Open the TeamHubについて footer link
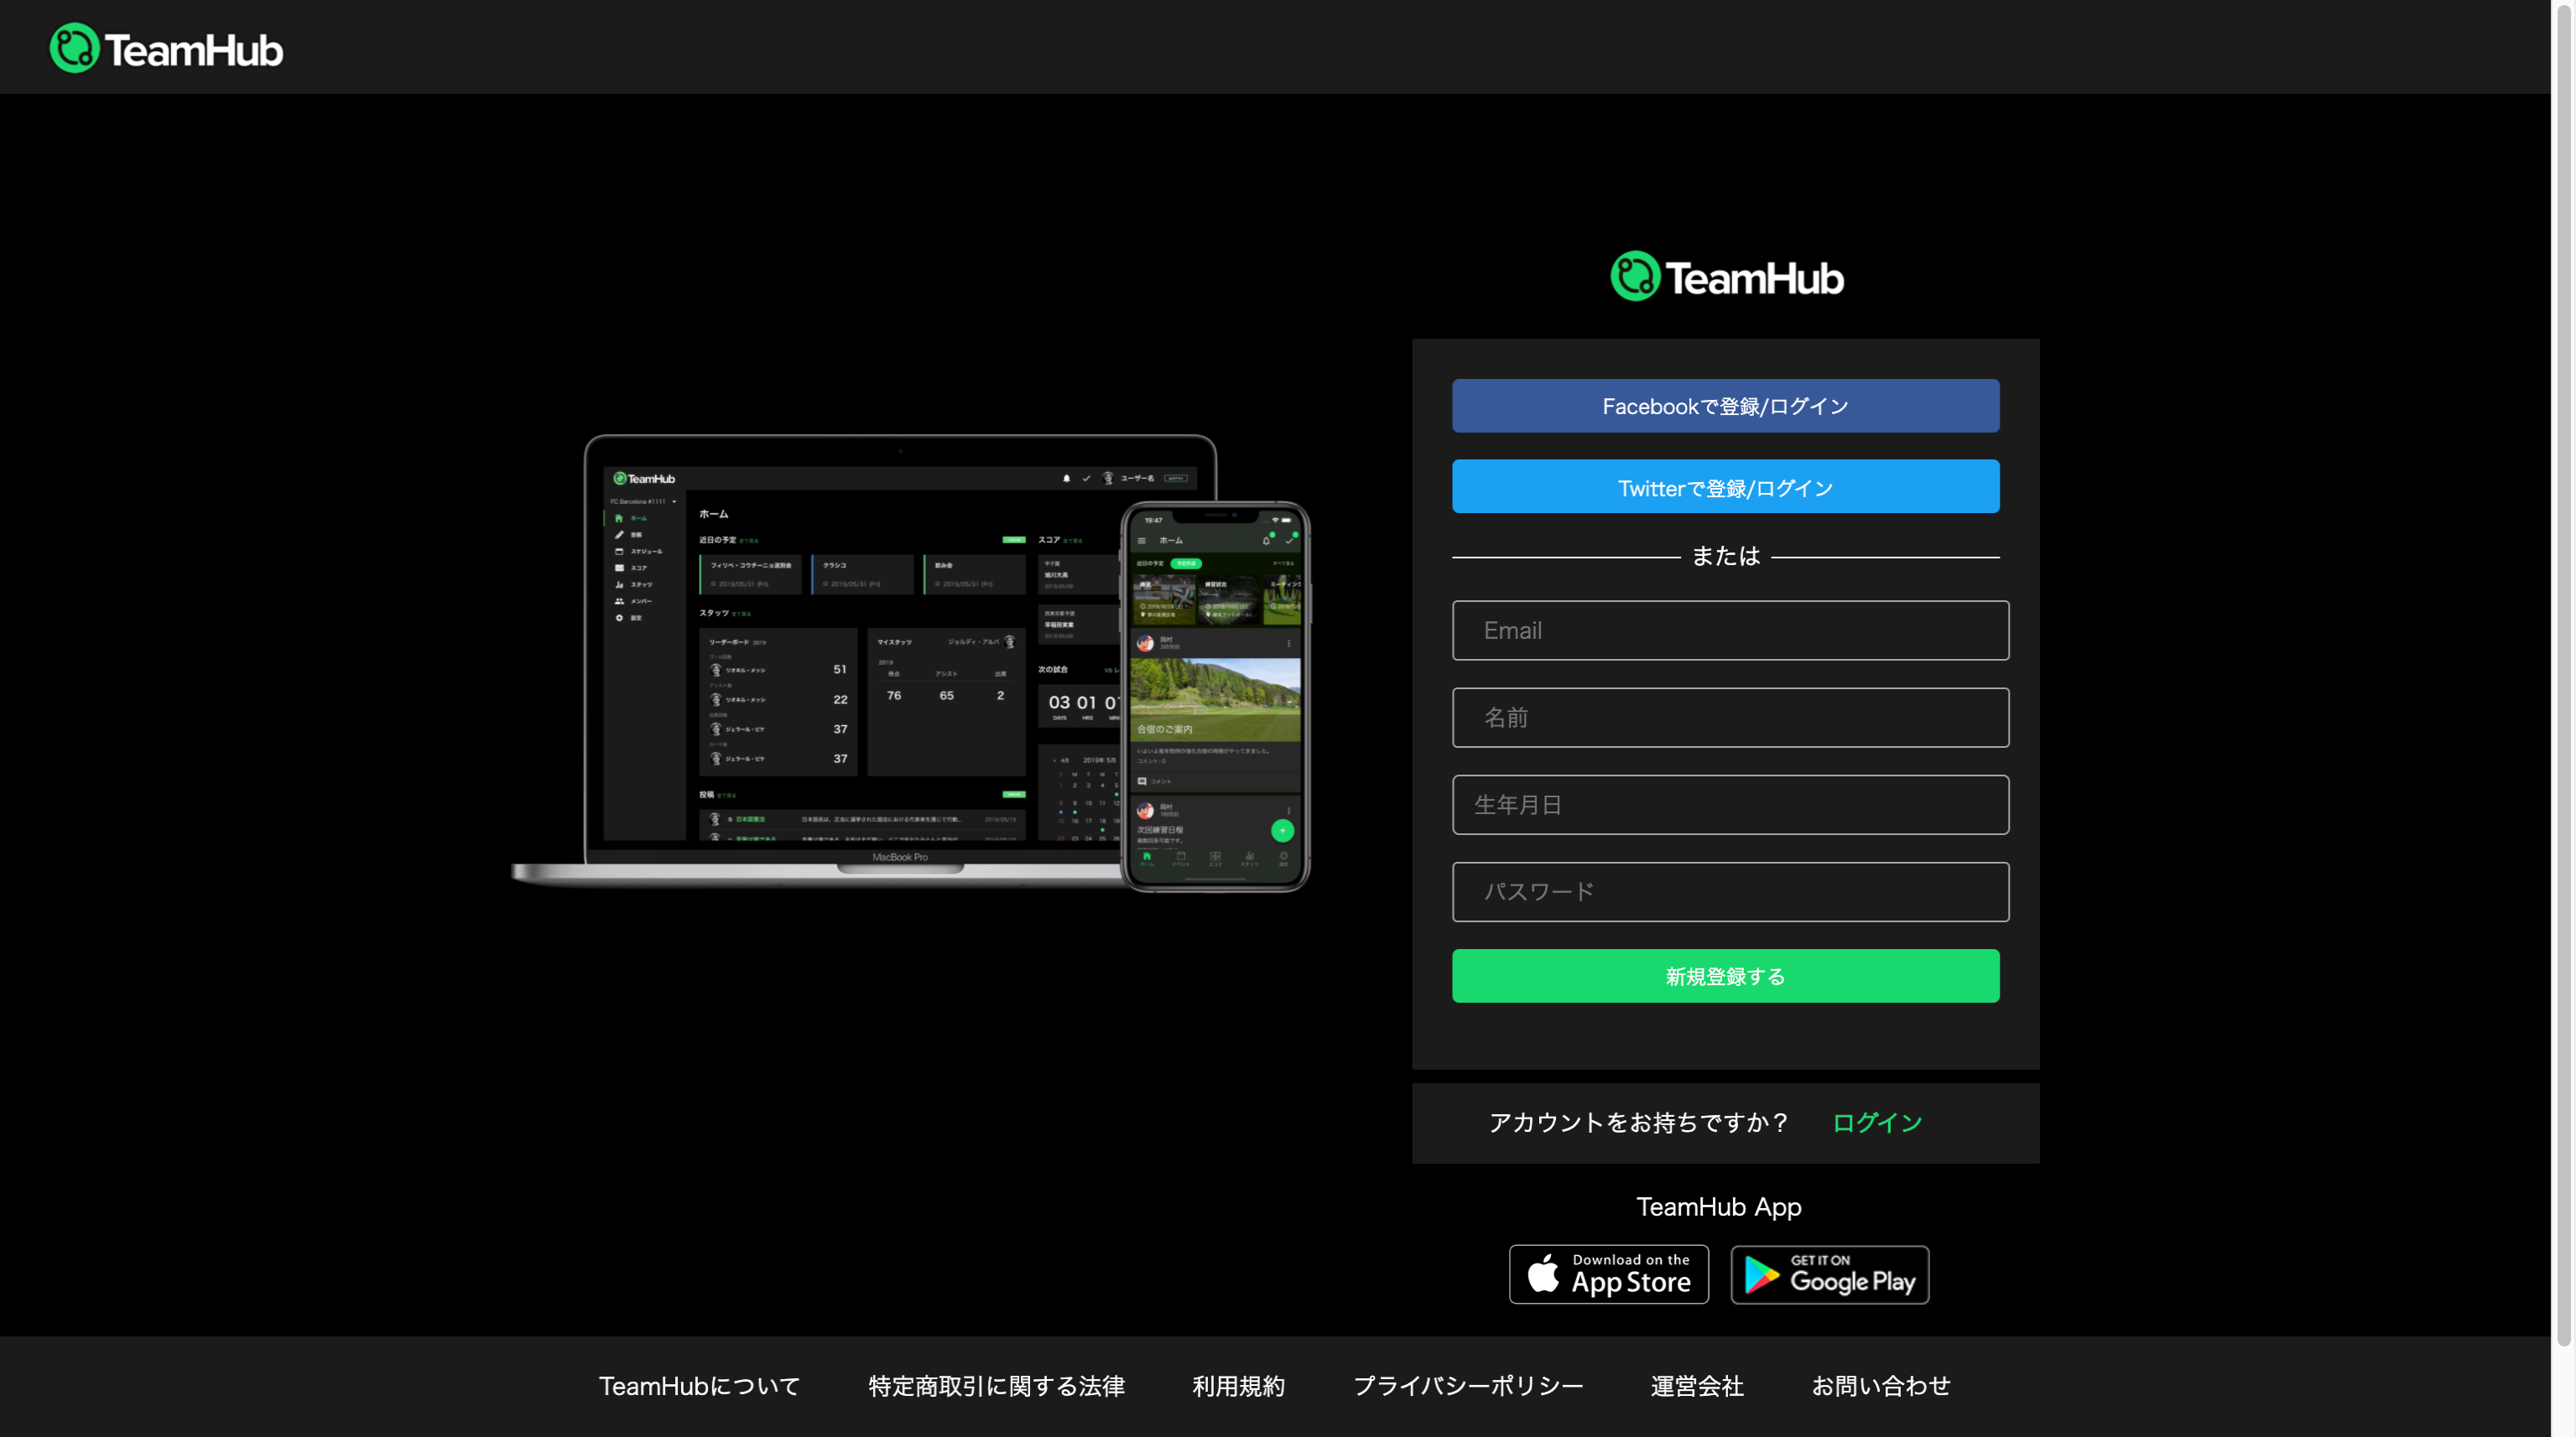The width and height of the screenshot is (2576, 1437). (x=699, y=1386)
